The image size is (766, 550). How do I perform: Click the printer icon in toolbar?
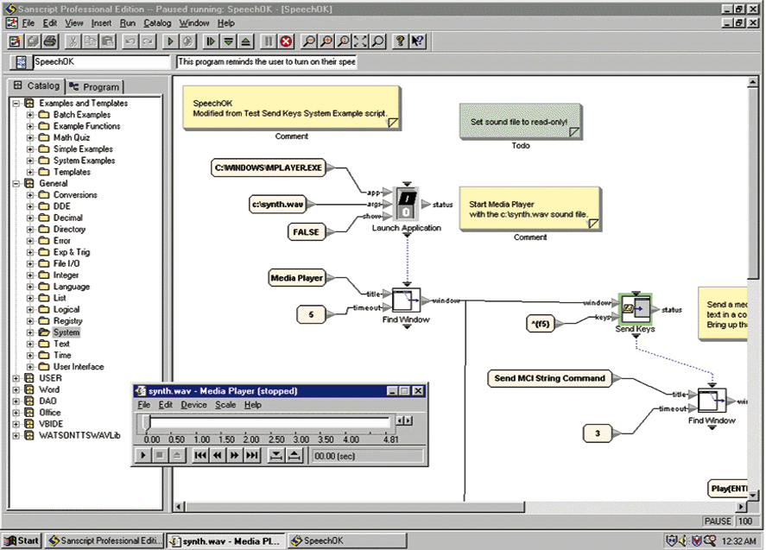[50, 41]
